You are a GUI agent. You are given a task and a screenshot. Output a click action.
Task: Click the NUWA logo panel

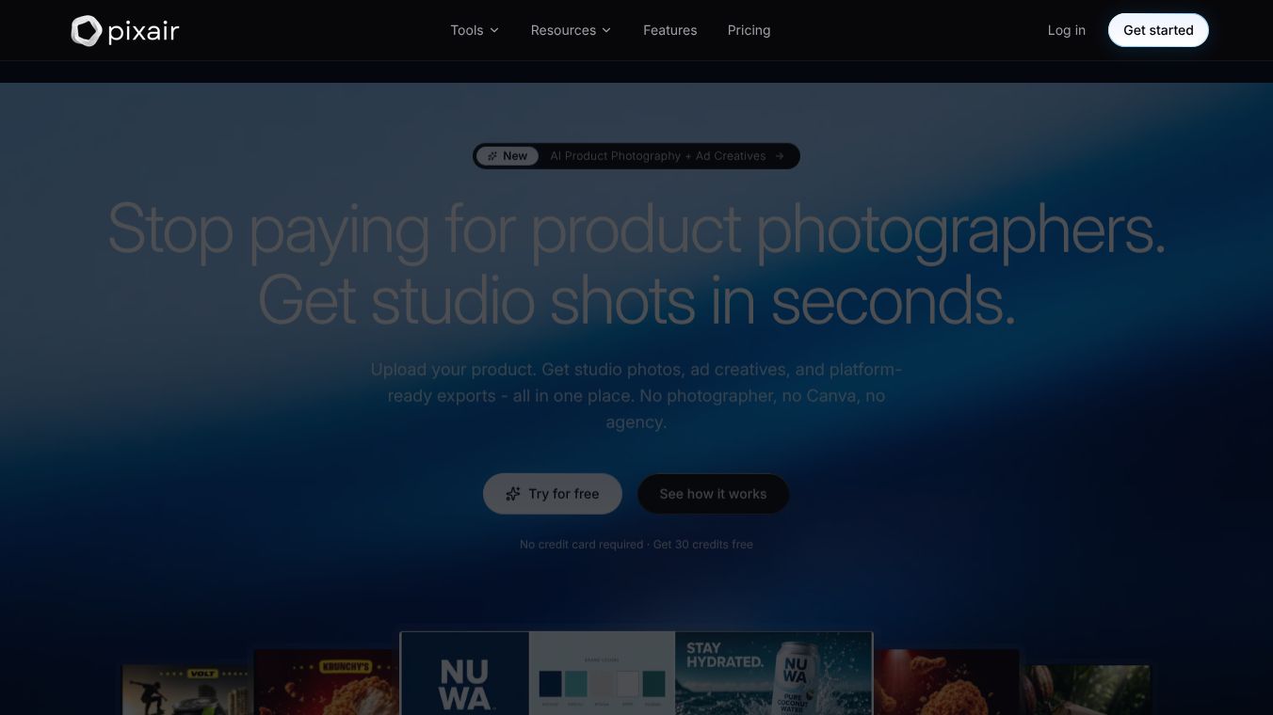(465, 674)
